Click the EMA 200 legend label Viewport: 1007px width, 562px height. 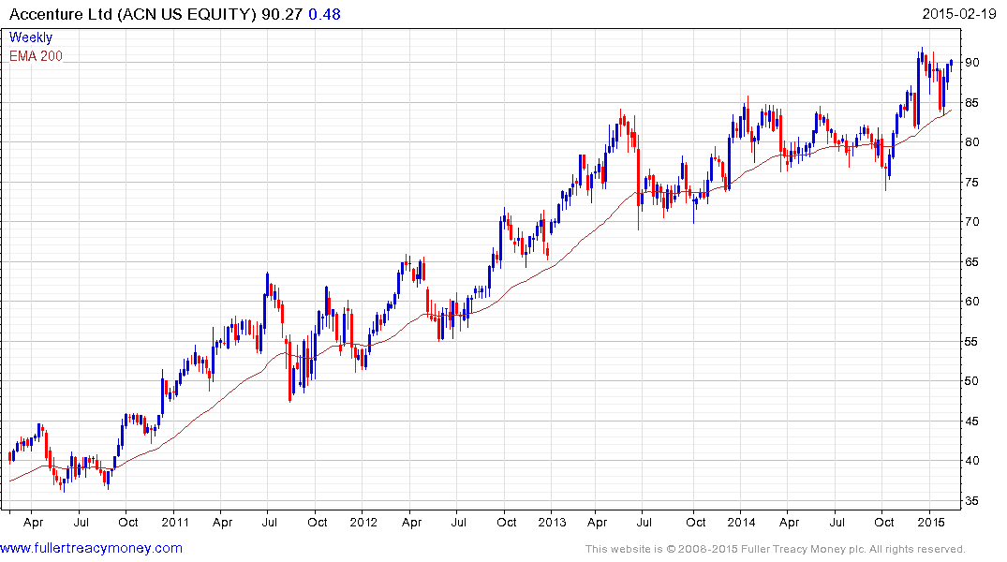click(36, 56)
